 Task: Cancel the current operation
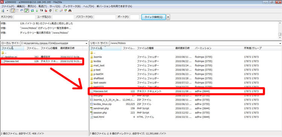pos(41,11)
